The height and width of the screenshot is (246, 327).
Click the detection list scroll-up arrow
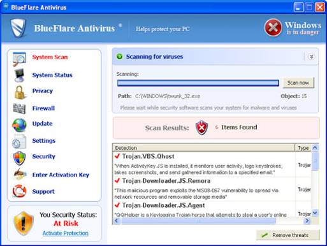(x=315, y=148)
